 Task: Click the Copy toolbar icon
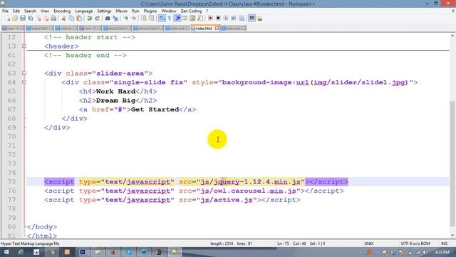[71, 19]
